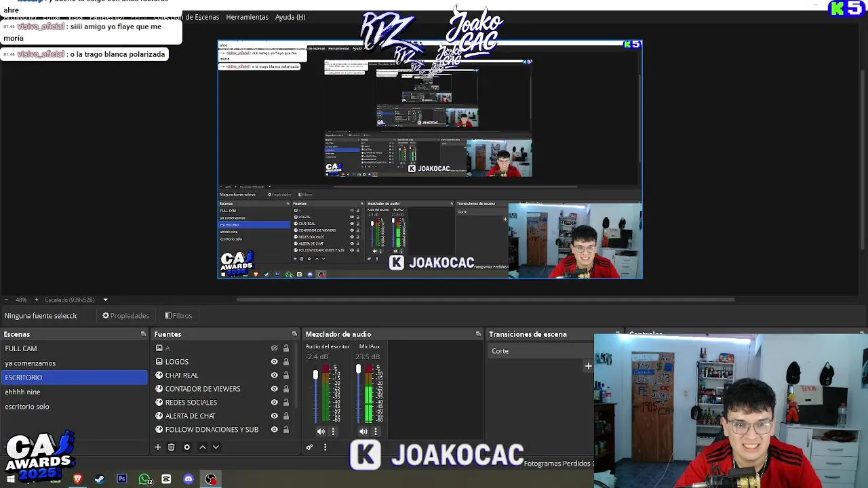
Task: Hide the LOGOS source
Action: (274, 362)
